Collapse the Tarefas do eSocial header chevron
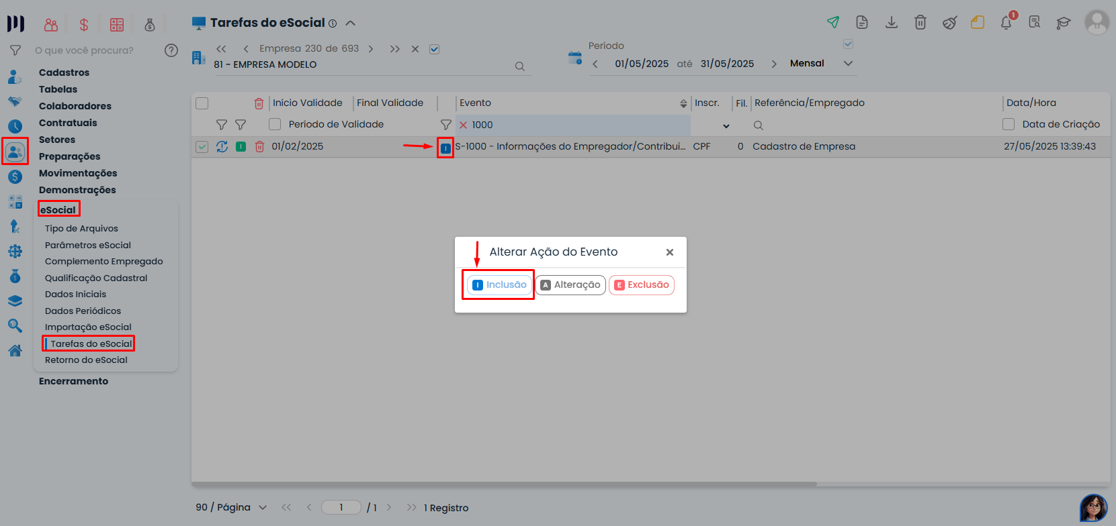 (350, 23)
